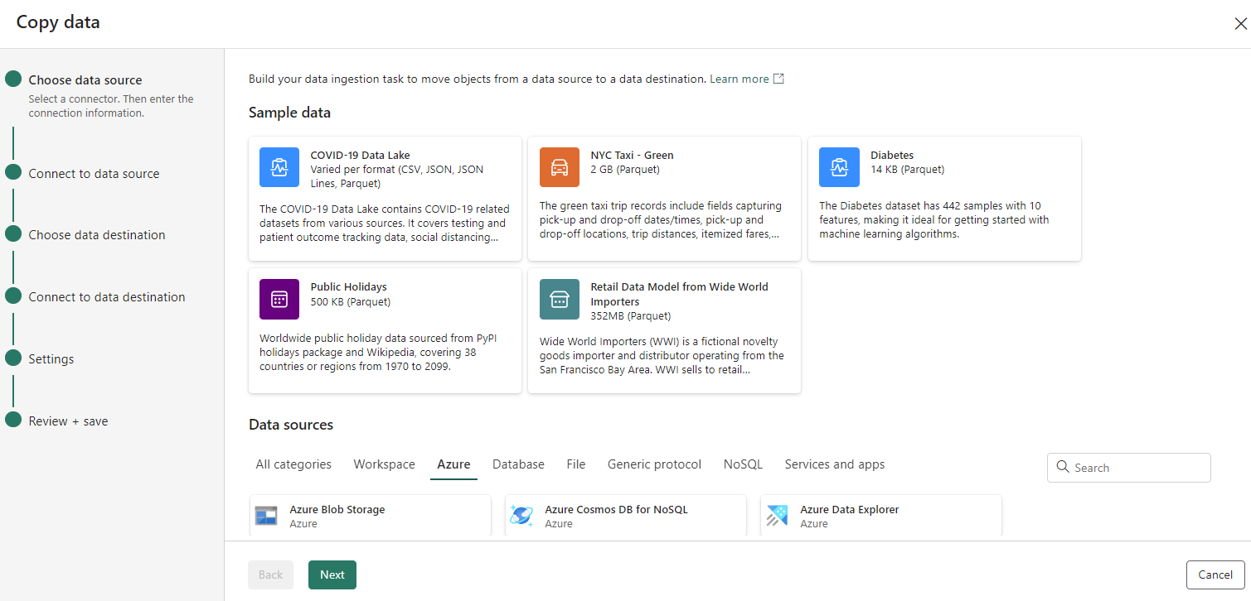Screen dimensions: 1251x601
Task: Switch to the Generic protocol tab
Action: click(x=654, y=464)
